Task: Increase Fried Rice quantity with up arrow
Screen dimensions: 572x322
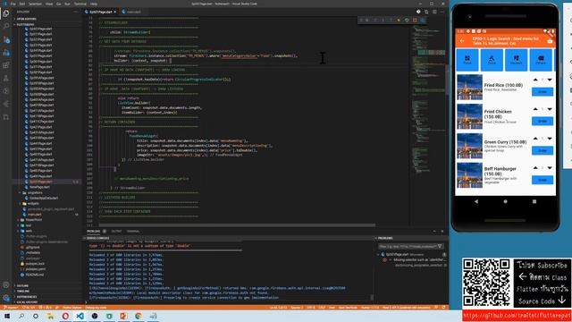Action: pos(535,80)
